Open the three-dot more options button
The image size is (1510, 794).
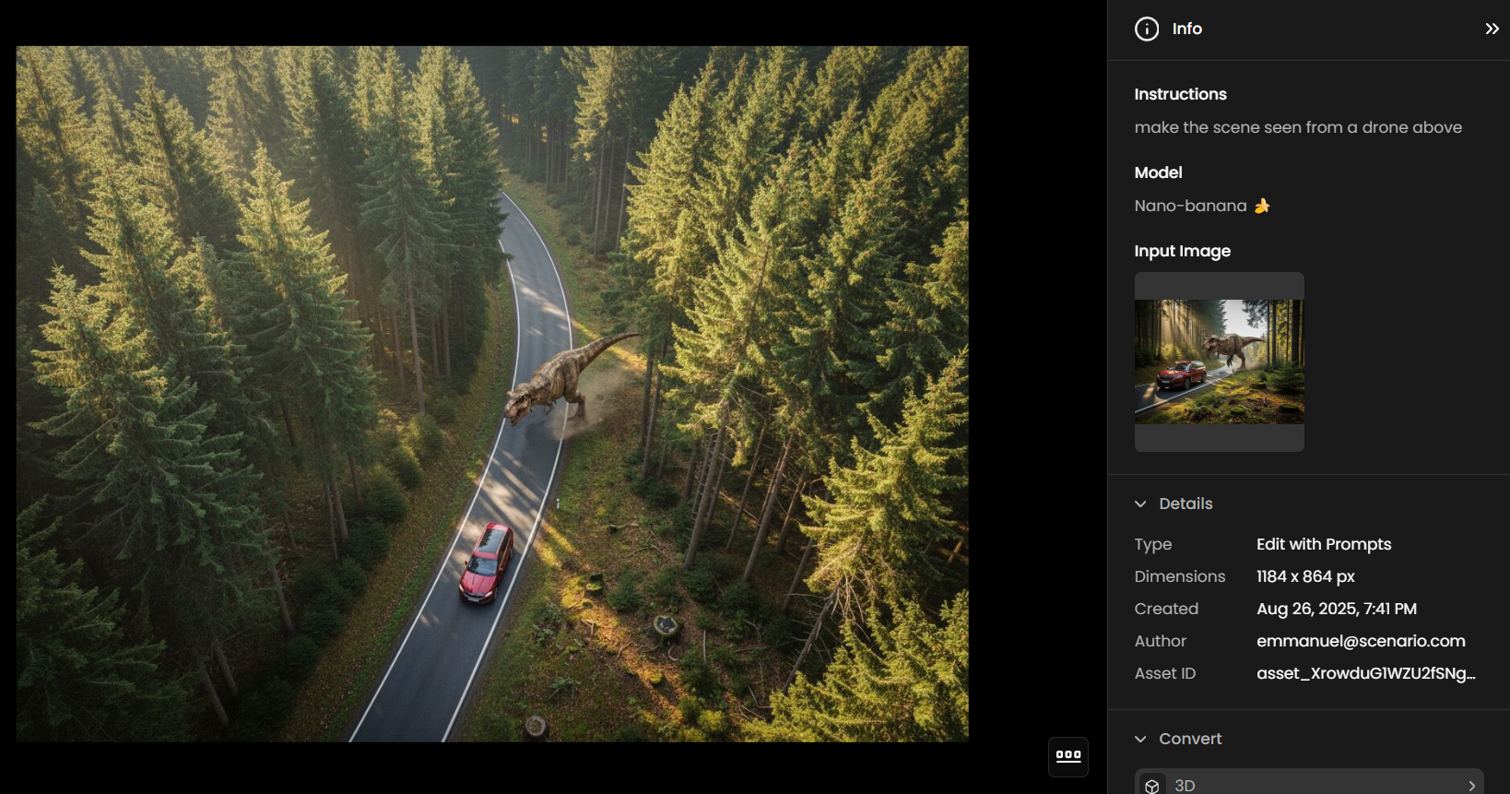click(x=1068, y=756)
